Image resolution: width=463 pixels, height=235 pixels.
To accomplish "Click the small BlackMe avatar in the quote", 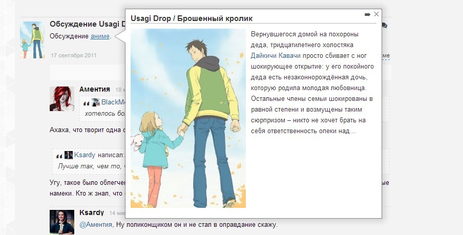I will (96, 102).
